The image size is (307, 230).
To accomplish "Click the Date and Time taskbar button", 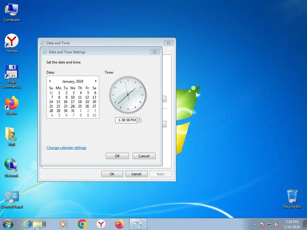I will point(138,224).
